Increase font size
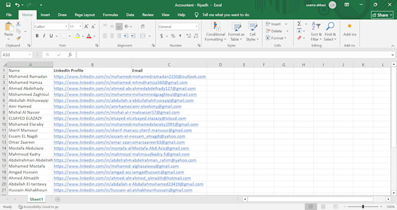This screenshot has width=397, height=210. tap(86, 27)
